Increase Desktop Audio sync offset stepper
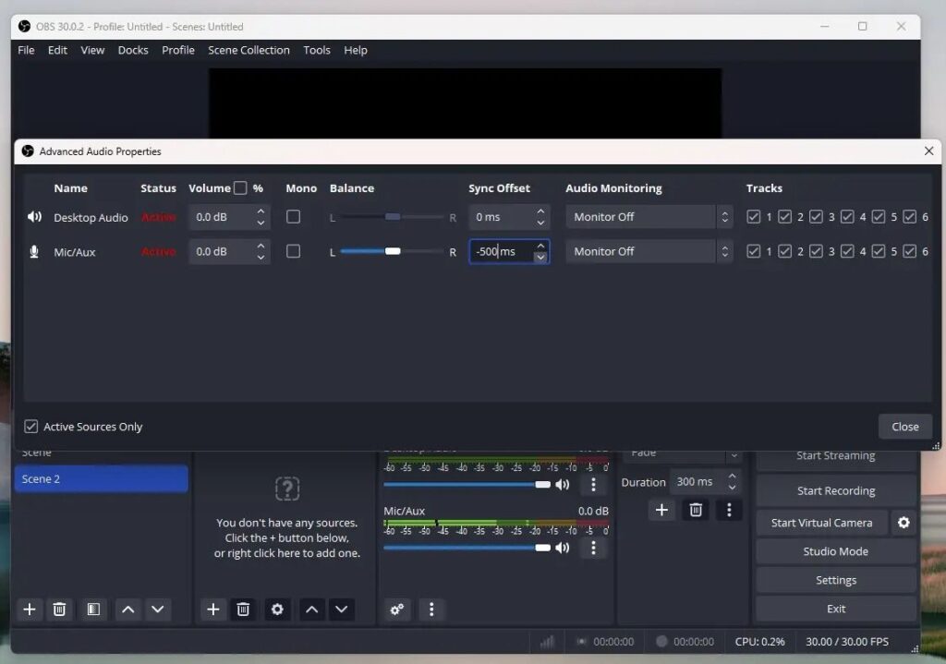The width and height of the screenshot is (946, 664). (540, 211)
